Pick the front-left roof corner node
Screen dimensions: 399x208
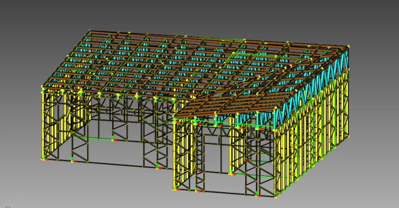42,87
